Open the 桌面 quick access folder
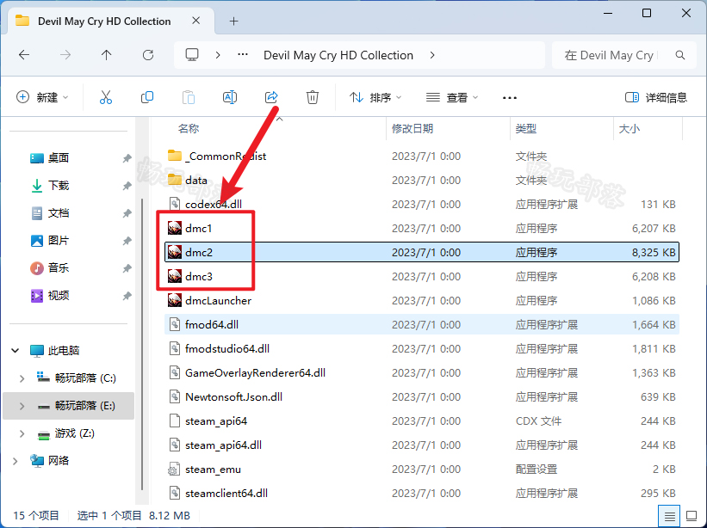This screenshot has height=528, width=707. 59,157
